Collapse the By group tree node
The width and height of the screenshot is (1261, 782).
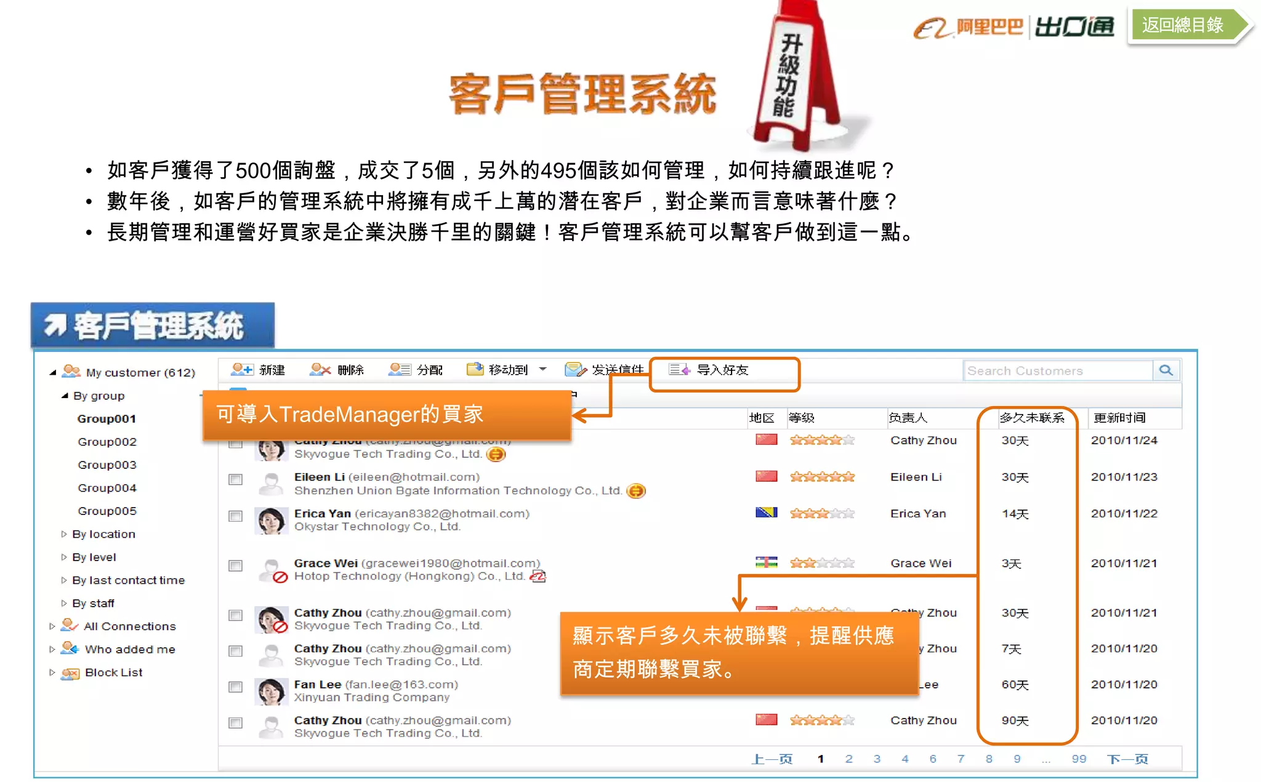(65, 396)
